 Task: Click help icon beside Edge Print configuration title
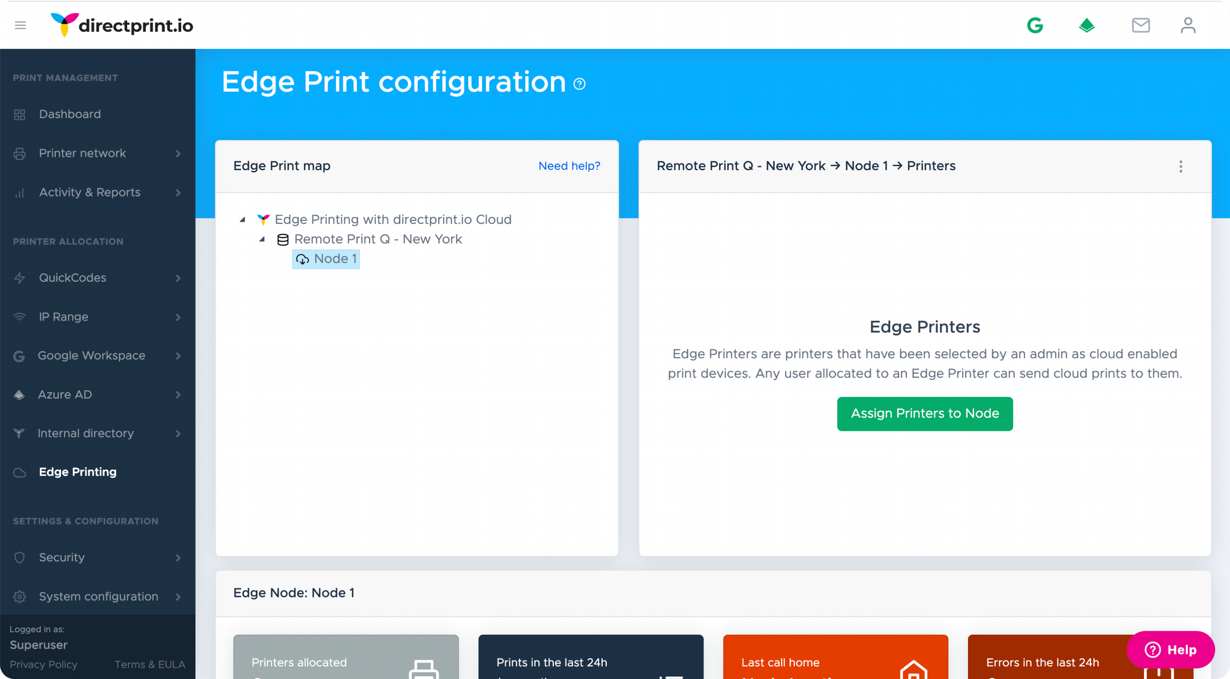click(x=579, y=84)
